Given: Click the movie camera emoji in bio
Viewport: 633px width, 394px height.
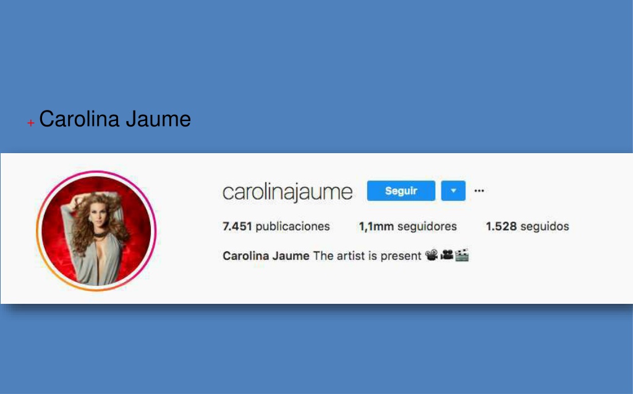Looking at the screenshot, I should (x=447, y=255).
